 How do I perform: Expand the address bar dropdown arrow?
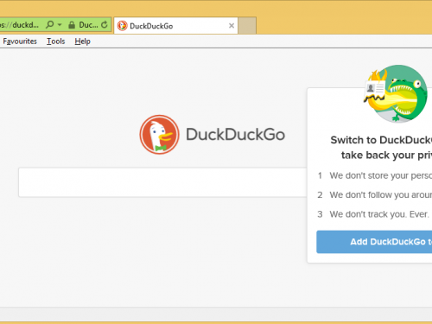[x=60, y=25]
